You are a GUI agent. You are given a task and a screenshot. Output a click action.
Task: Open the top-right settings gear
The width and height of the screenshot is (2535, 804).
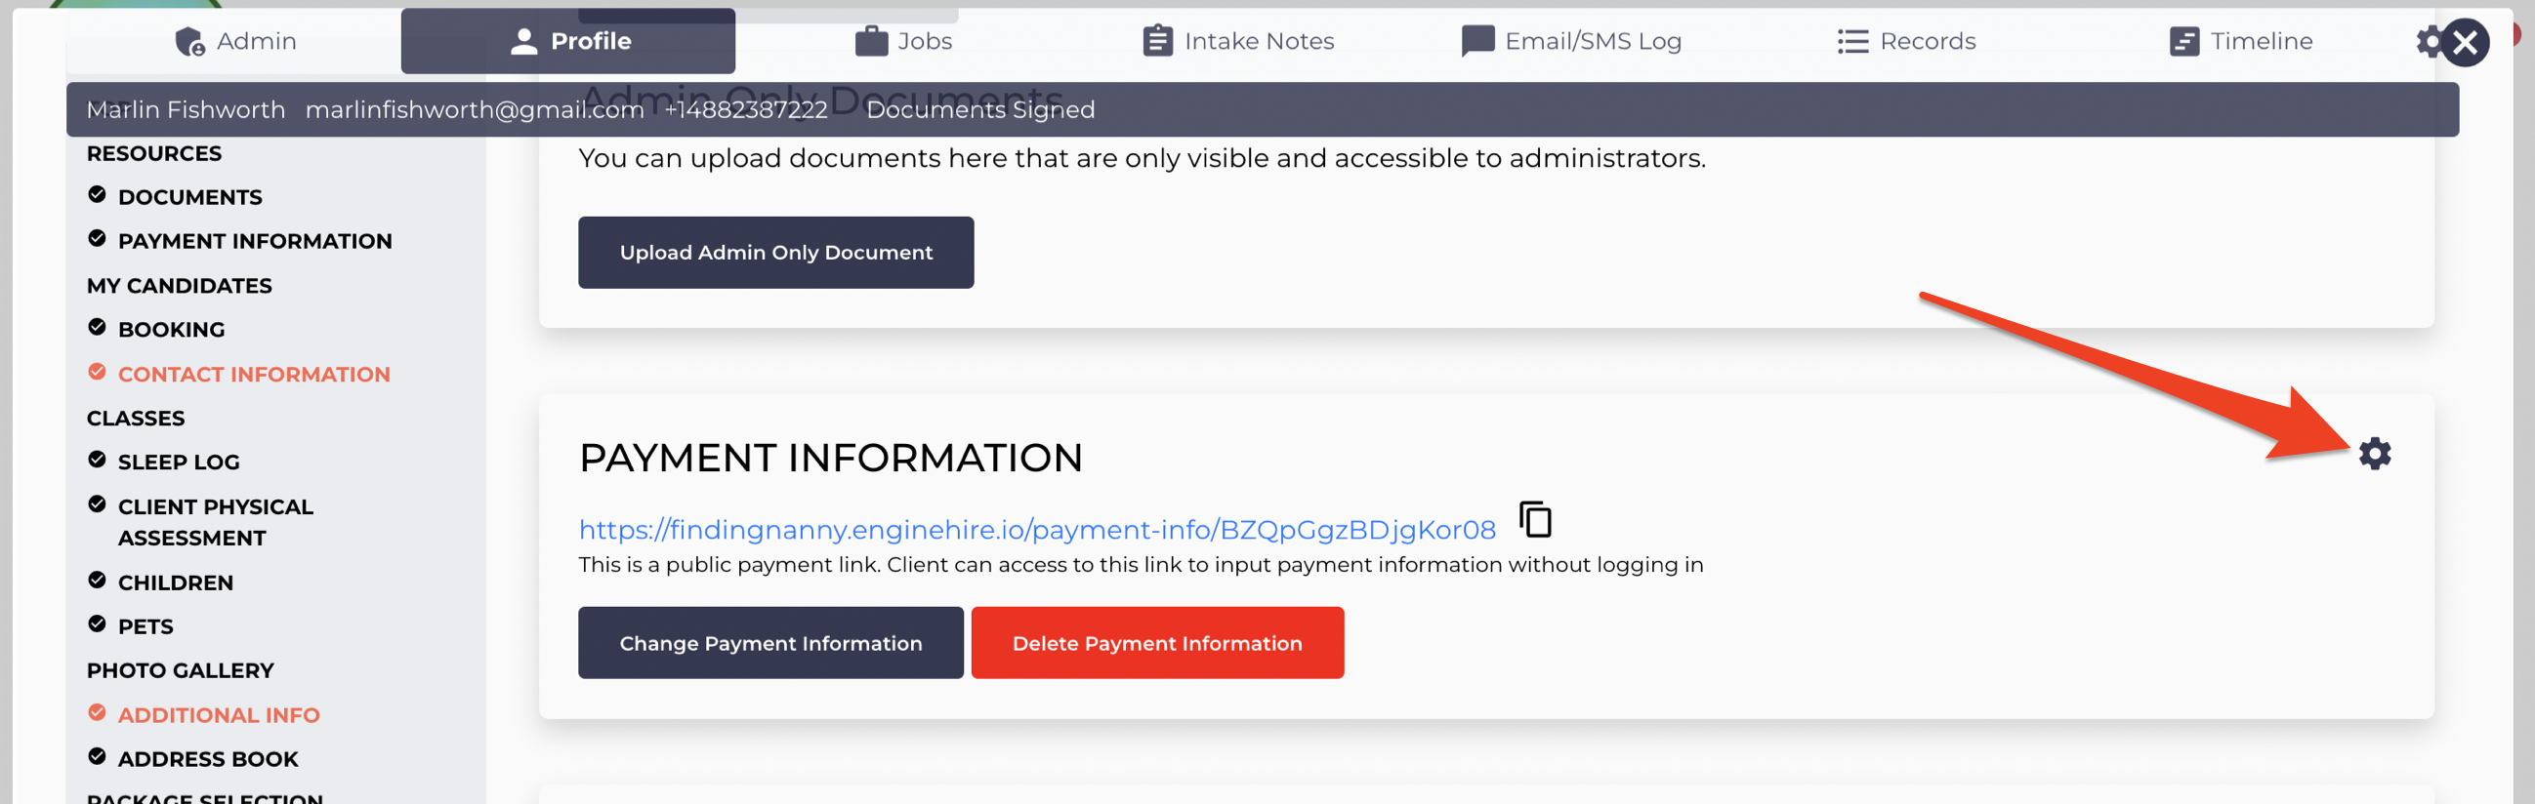2429,41
